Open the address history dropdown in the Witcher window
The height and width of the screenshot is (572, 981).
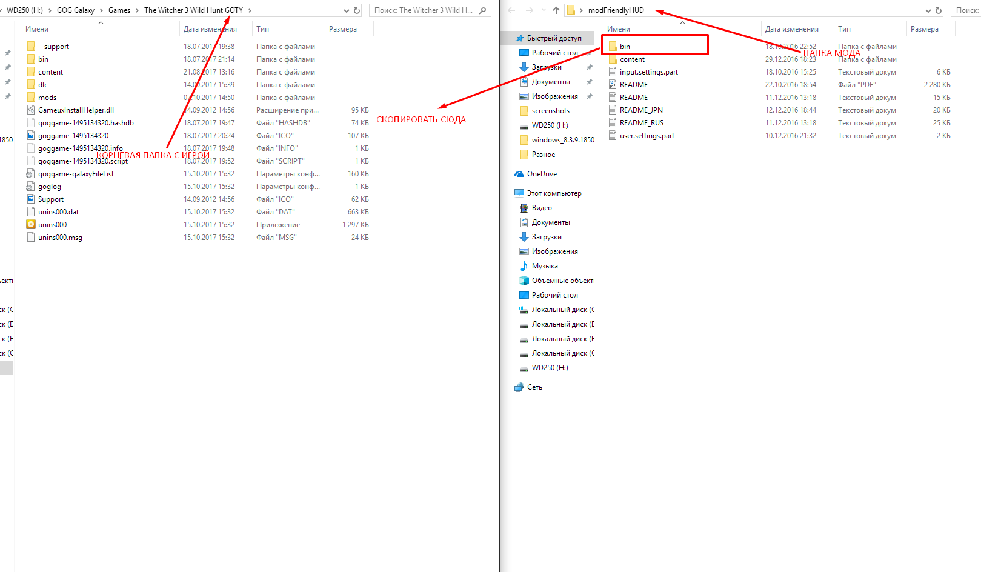(x=347, y=10)
